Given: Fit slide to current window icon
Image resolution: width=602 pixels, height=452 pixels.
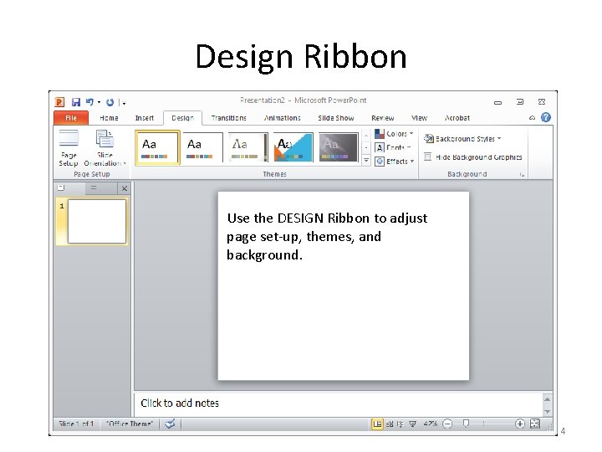Looking at the screenshot, I should tap(535, 424).
